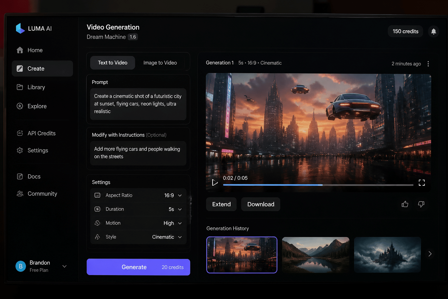This screenshot has height=299, width=448.
Task: Open the three-dot menu for Generation 1
Action: [x=428, y=64]
